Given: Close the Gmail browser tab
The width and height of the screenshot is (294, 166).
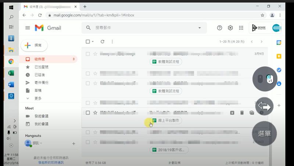Looking at the screenshot, I should (76, 7).
